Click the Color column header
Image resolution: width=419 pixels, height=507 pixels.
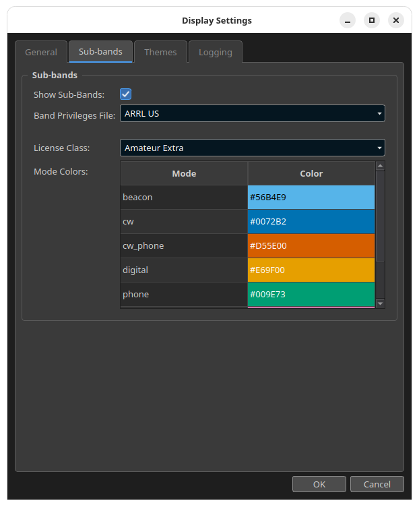click(311, 174)
